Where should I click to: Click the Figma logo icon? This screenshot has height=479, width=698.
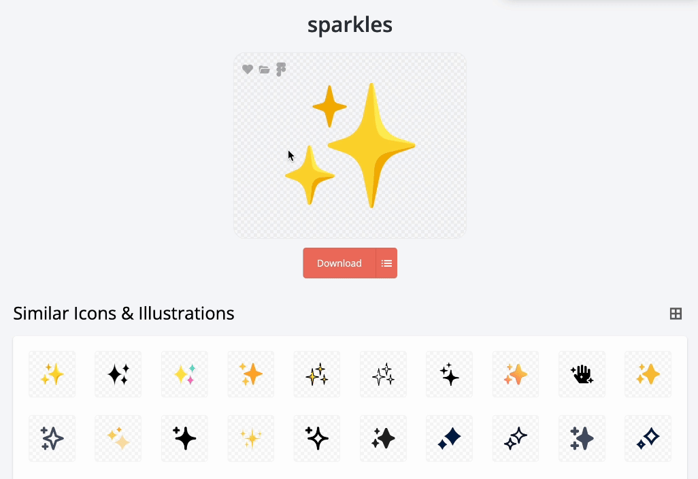pos(280,69)
